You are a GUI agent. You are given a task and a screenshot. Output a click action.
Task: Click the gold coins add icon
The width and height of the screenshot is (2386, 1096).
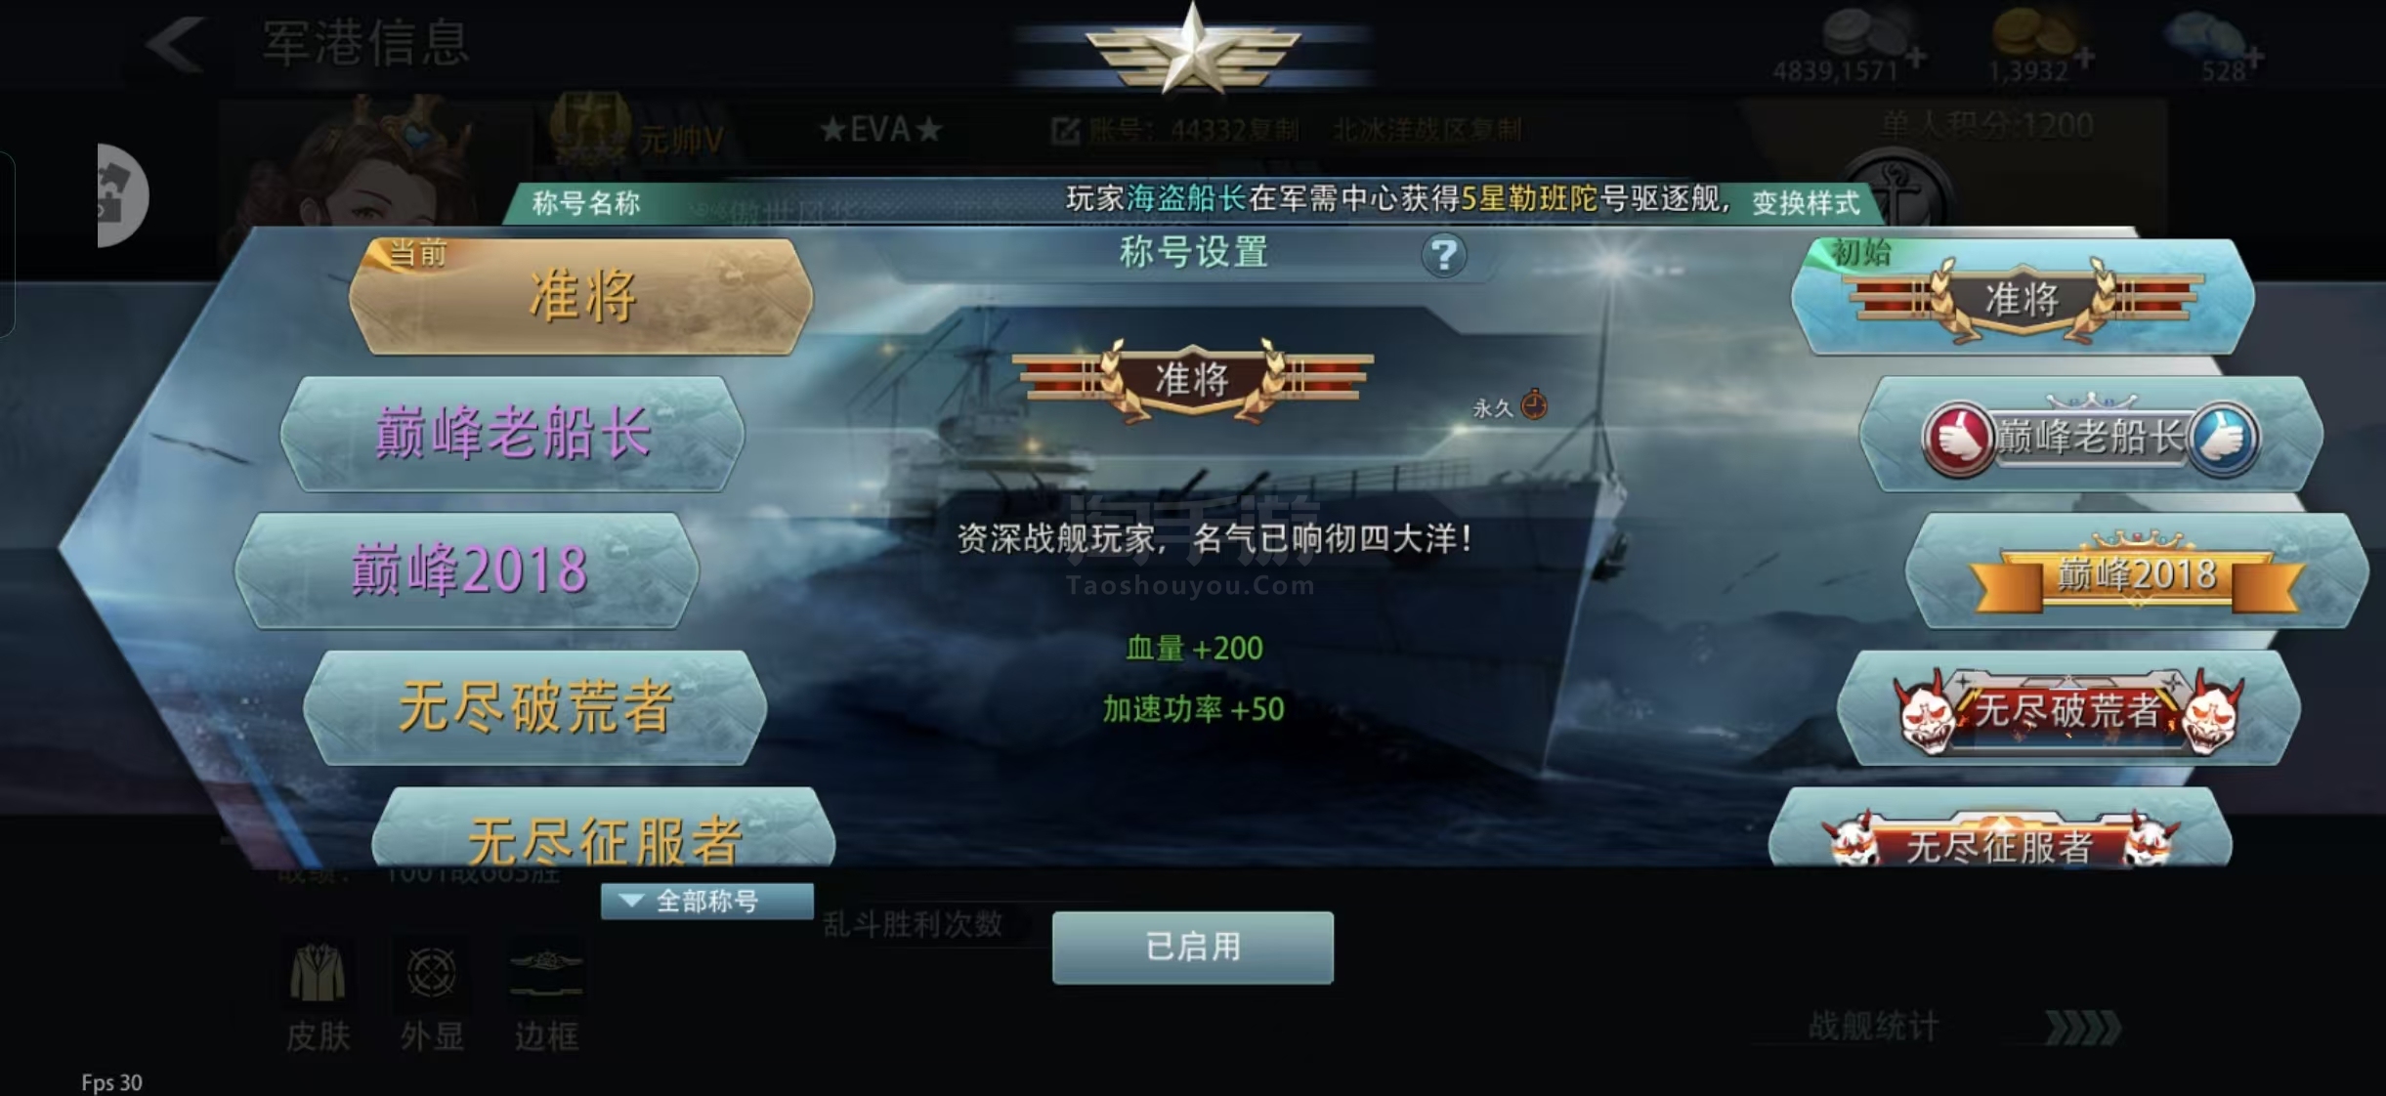coord(2084,58)
